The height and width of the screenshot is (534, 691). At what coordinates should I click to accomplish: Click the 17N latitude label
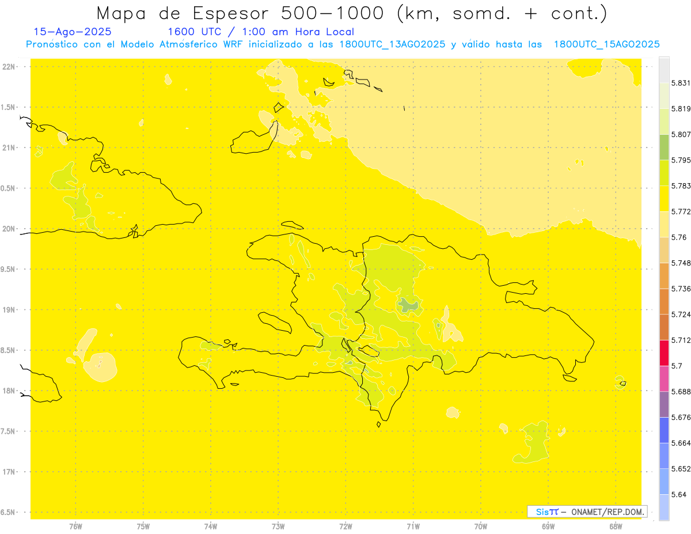[x=8, y=472]
